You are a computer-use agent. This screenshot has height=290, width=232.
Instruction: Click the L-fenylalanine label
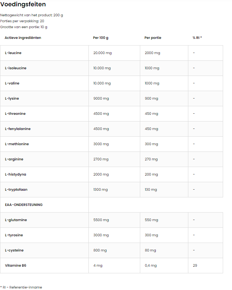tap(18, 129)
